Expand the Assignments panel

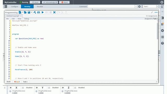[152, 16]
